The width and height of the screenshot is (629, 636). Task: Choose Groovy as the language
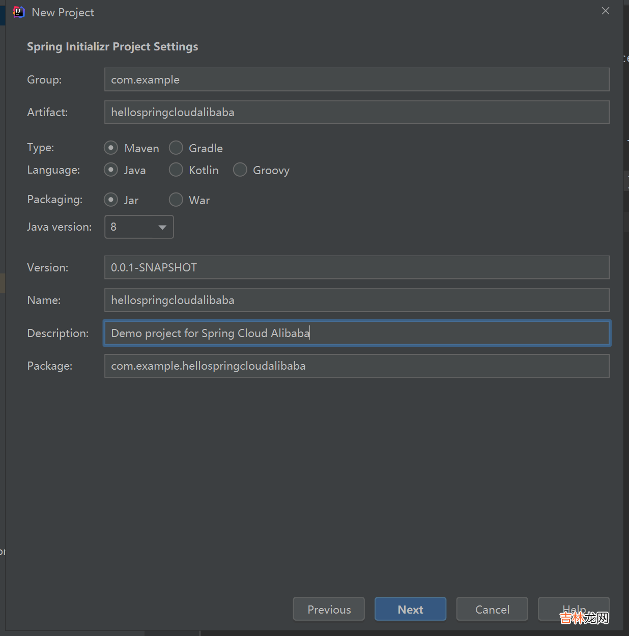(240, 170)
